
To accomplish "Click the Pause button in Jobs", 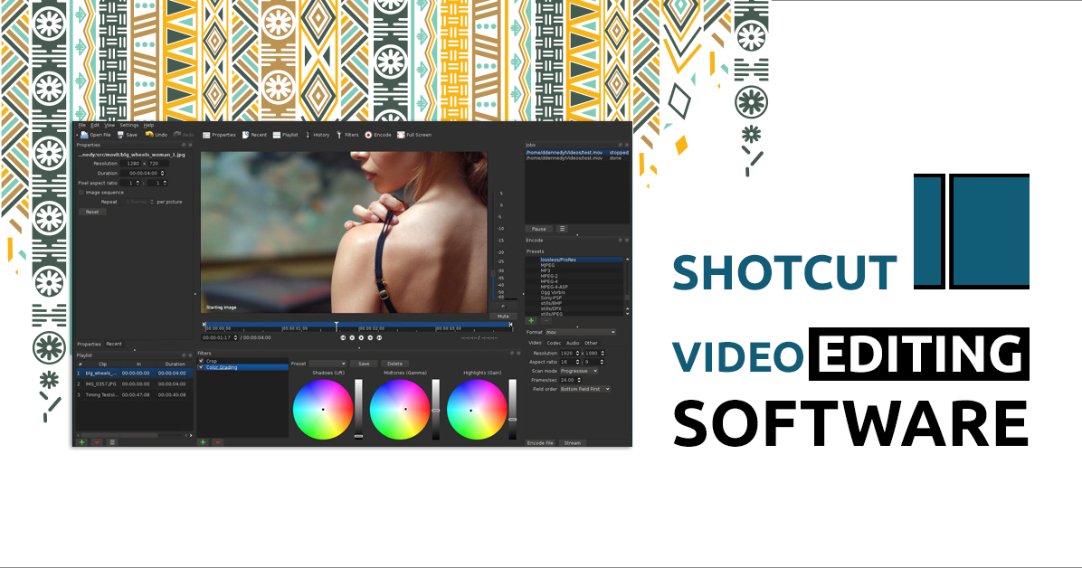I will tap(539, 229).
